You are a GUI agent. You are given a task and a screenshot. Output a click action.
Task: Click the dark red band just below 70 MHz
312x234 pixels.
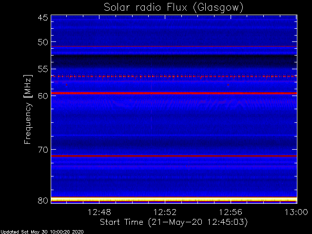click(x=174, y=156)
